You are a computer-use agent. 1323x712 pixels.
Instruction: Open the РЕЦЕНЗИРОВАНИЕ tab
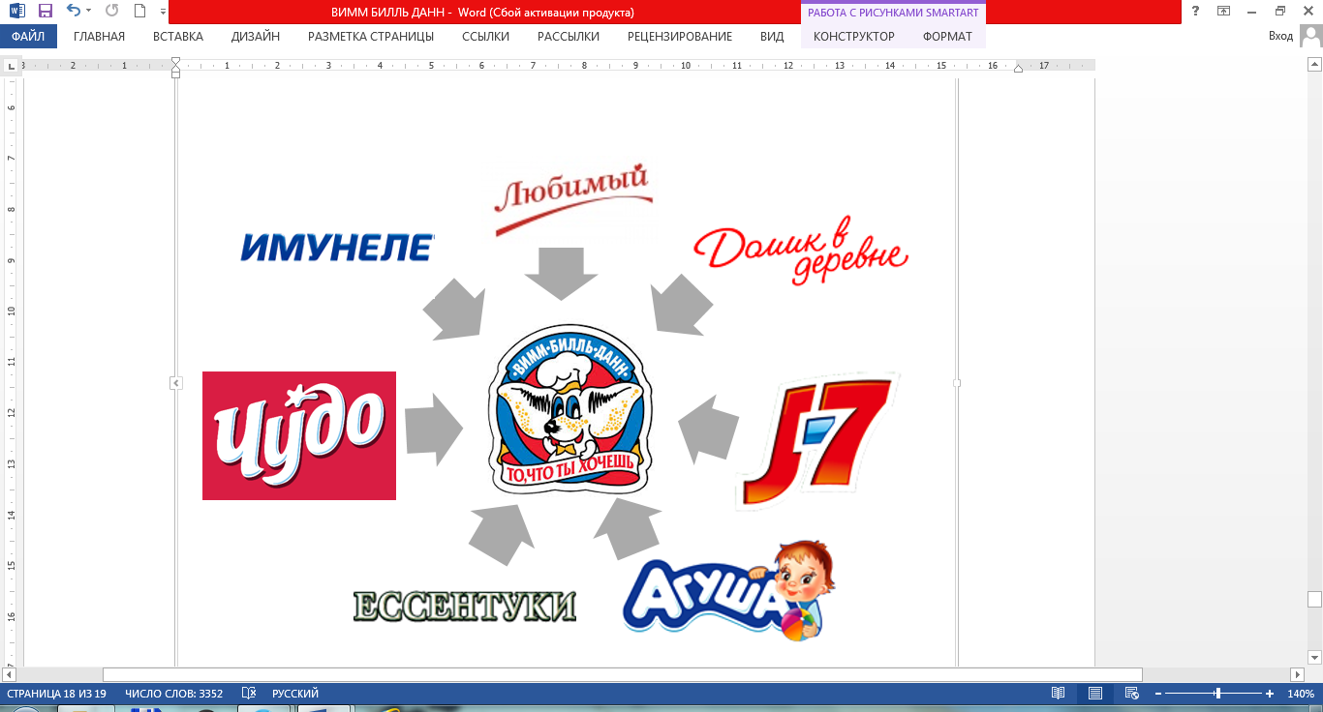pos(680,37)
